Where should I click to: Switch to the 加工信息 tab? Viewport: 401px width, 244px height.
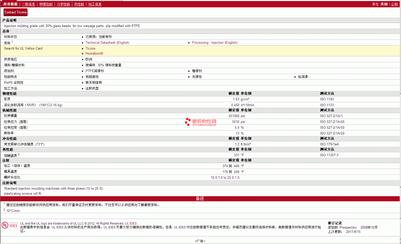(x=95, y=4)
